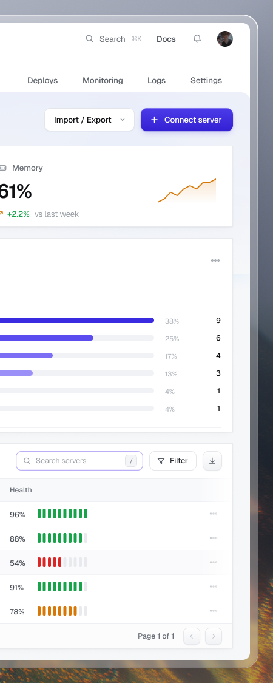Switch to the Deploys tab
Viewport: 273px width, 683px height.
click(x=42, y=80)
